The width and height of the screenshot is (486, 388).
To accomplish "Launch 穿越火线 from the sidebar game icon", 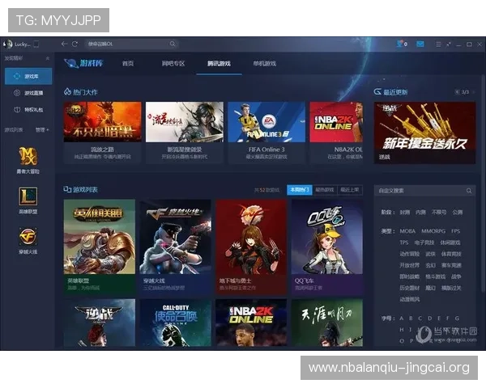I will click(x=28, y=235).
